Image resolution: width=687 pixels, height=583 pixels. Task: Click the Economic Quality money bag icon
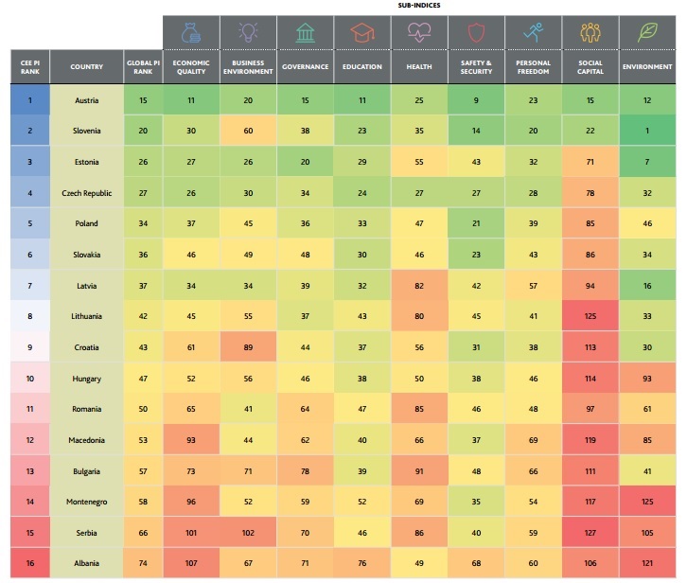tap(191, 32)
